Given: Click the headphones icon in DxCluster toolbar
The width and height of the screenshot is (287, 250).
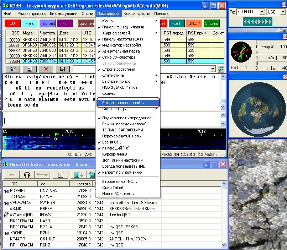Looking at the screenshot, I should click(x=27, y=175).
